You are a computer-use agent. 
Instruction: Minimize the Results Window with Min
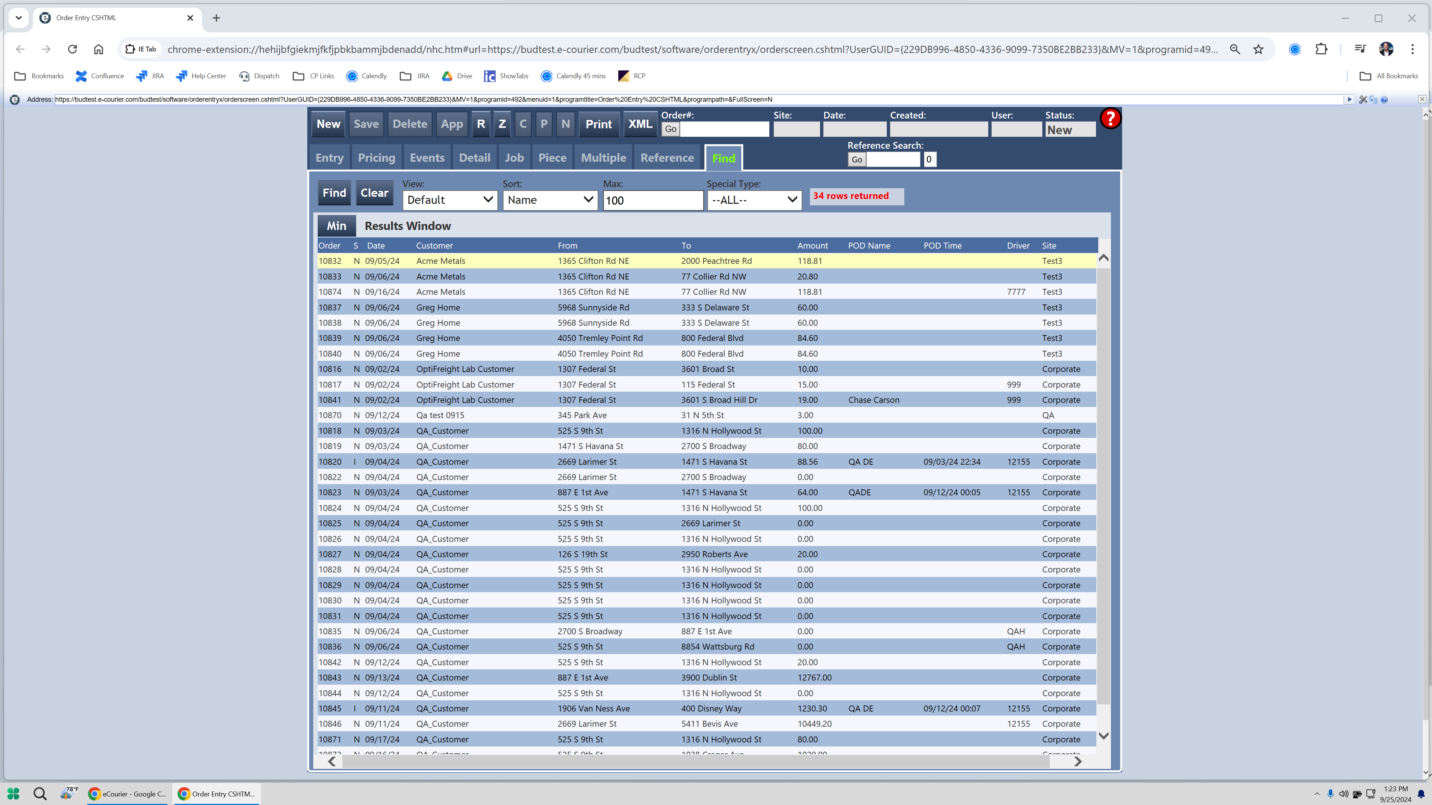tap(336, 226)
